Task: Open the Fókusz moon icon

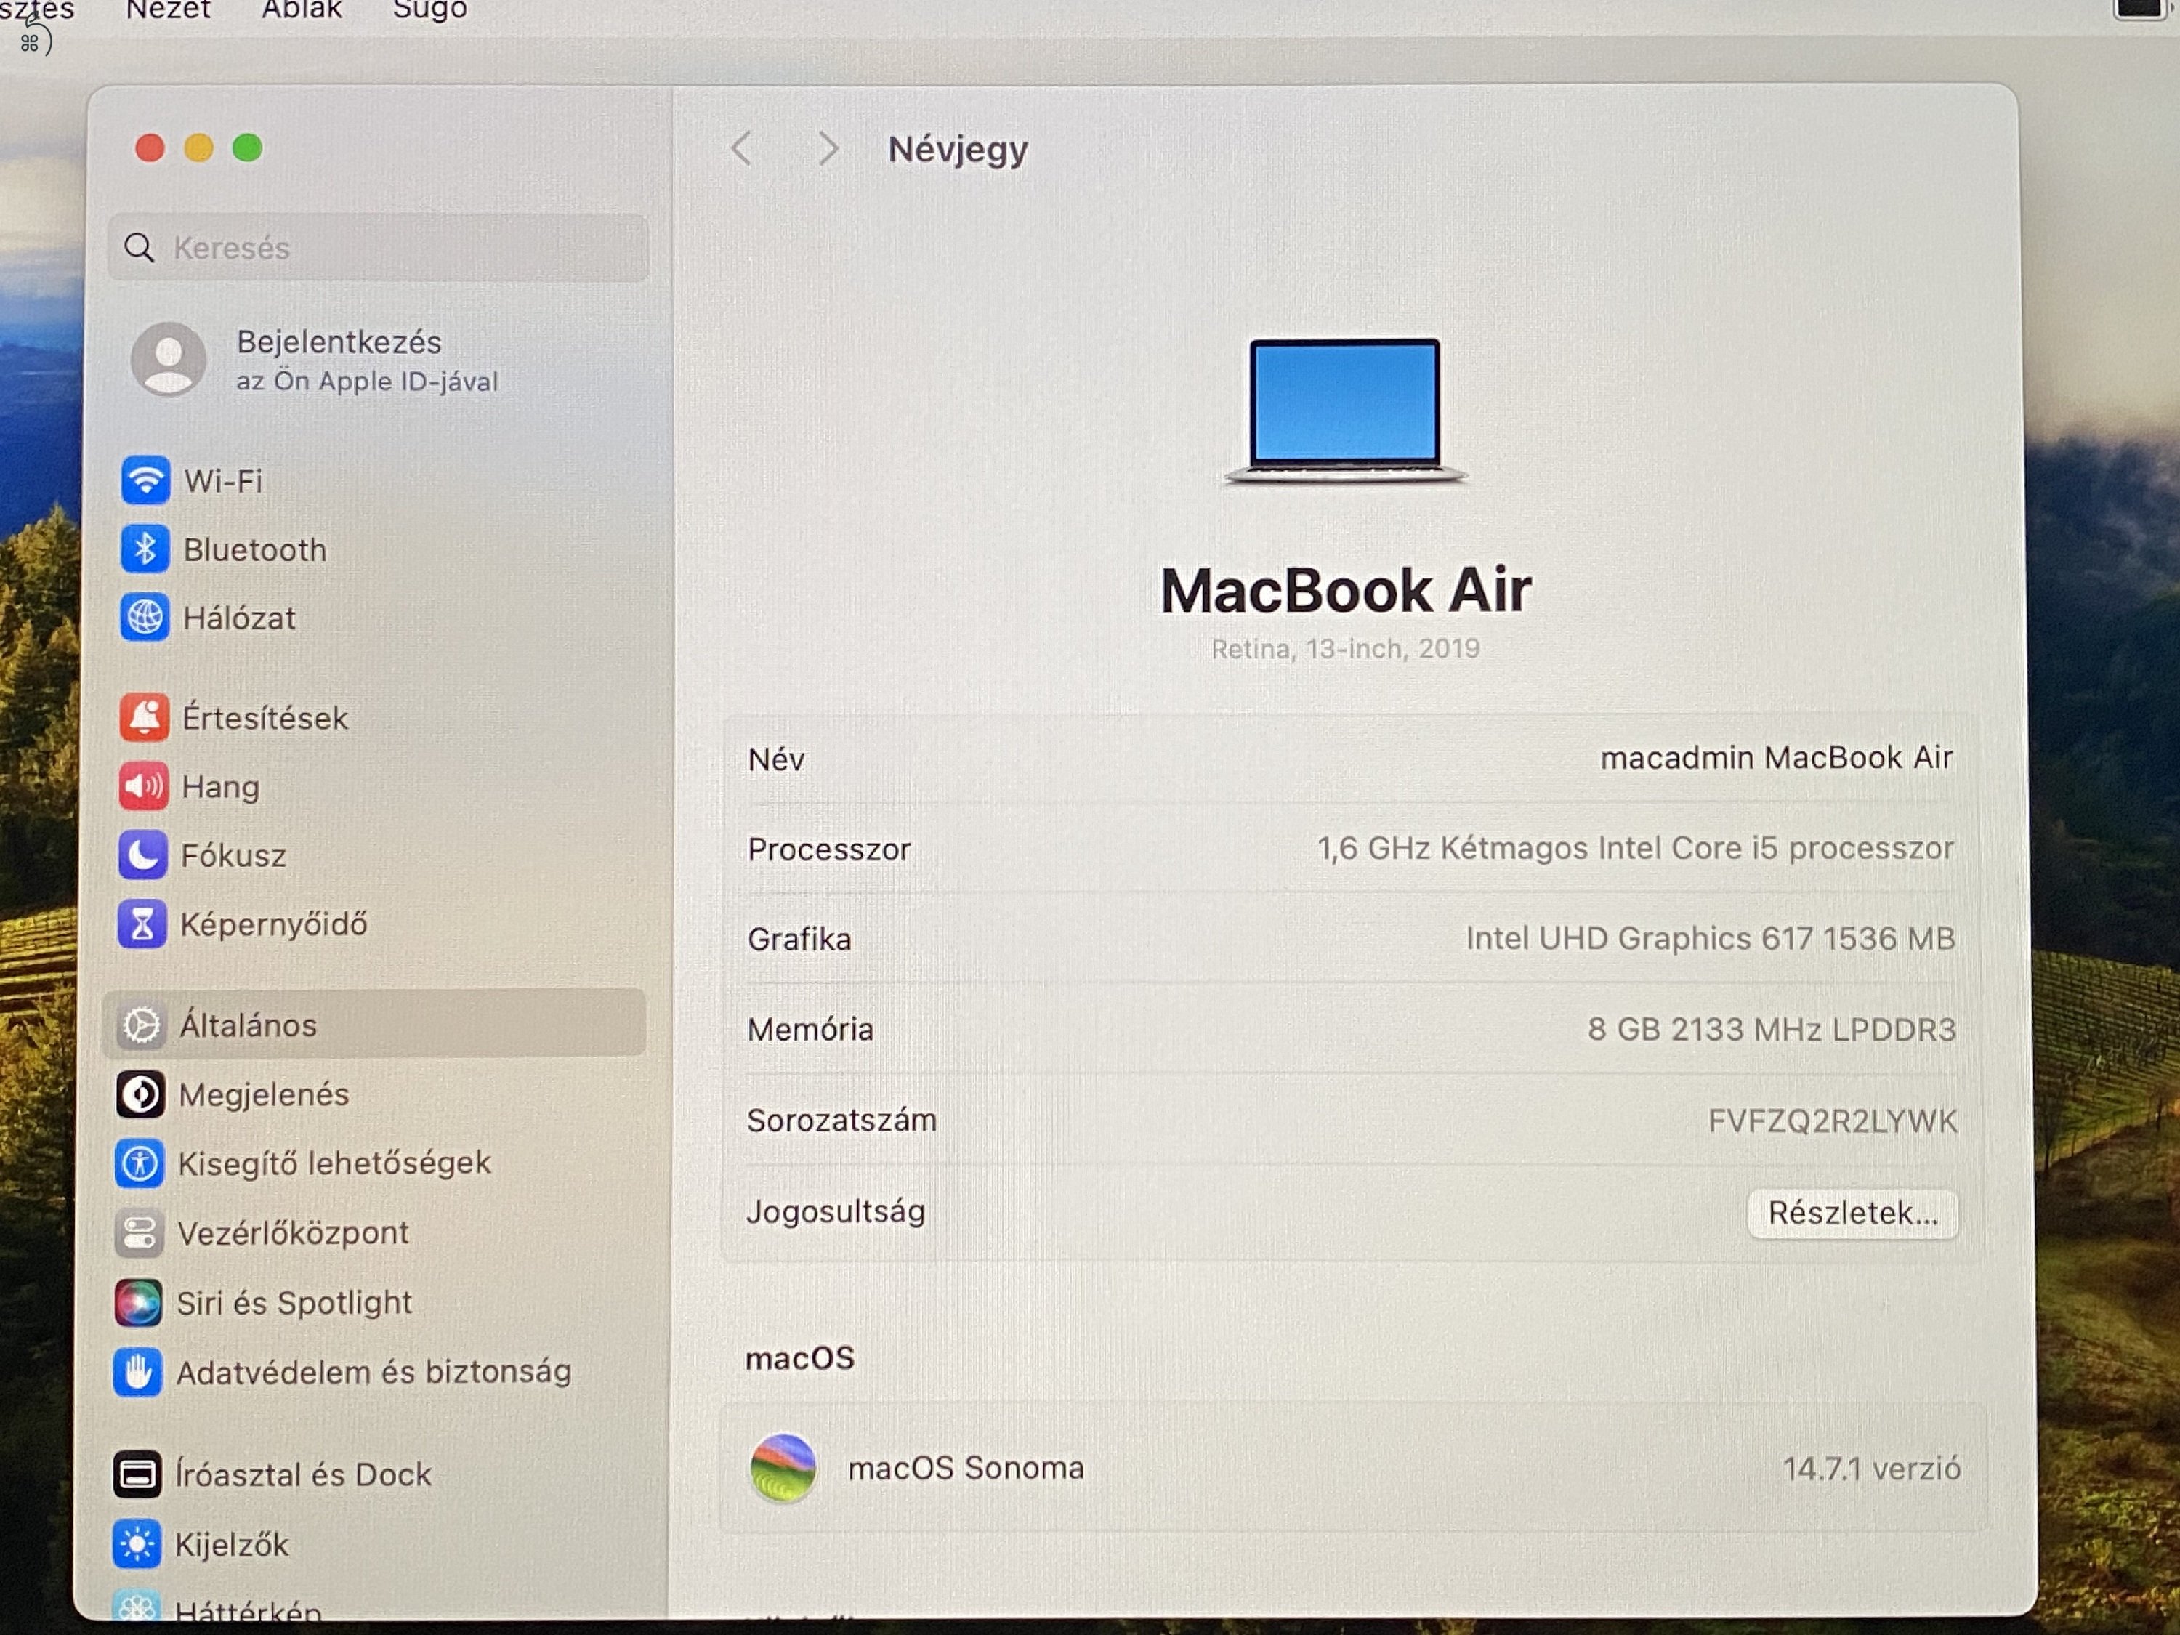Action: coord(143,855)
